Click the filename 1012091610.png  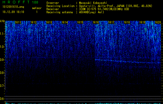(x=13, y=7)
